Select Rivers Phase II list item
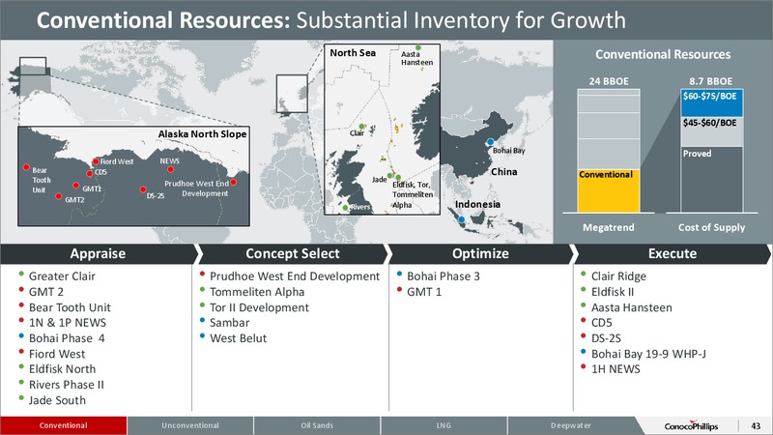 [67, 385]
